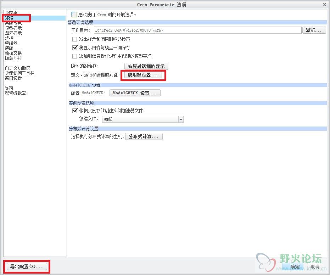Uncheck 将显示内容与模型一同保存
The width and height of the screenshot is (330, 275).
point(75,47)
